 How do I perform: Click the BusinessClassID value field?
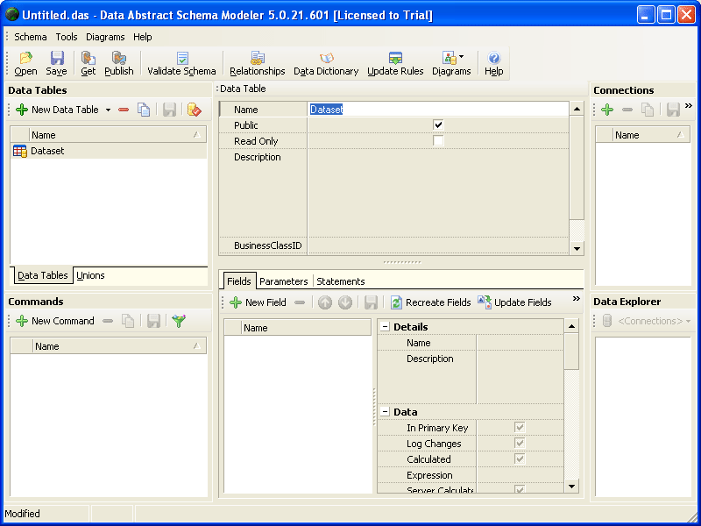[x=438, y=245]
